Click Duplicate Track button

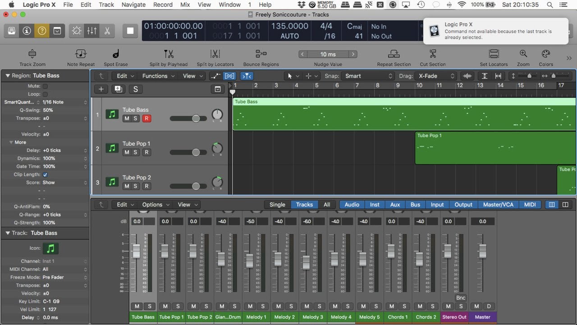pos(118,89)
